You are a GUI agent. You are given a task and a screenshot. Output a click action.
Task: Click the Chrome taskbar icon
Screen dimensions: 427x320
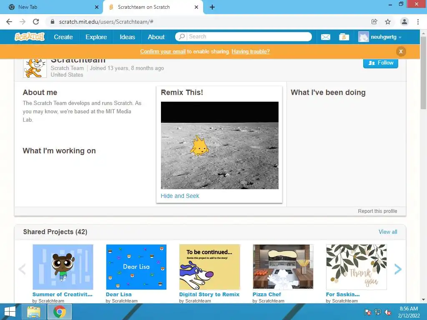[60, 312]
